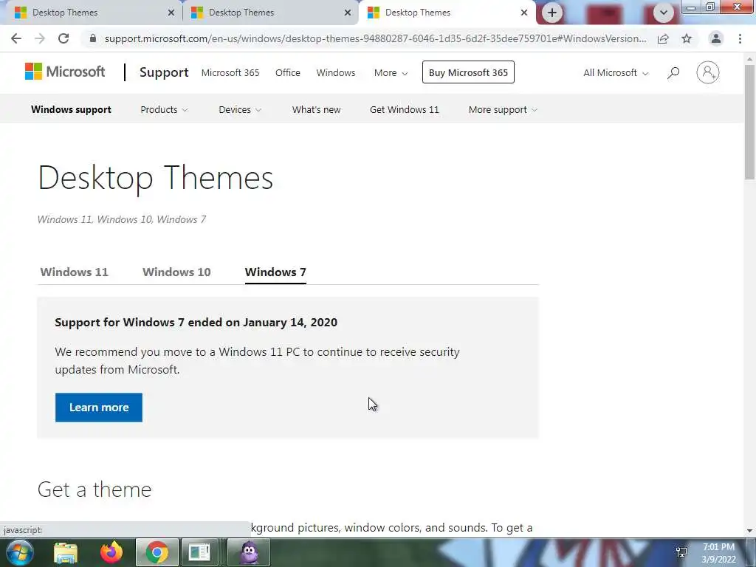Click the Desktop Themes heading
Screen dimensions: 756x567
pos(155,178)
